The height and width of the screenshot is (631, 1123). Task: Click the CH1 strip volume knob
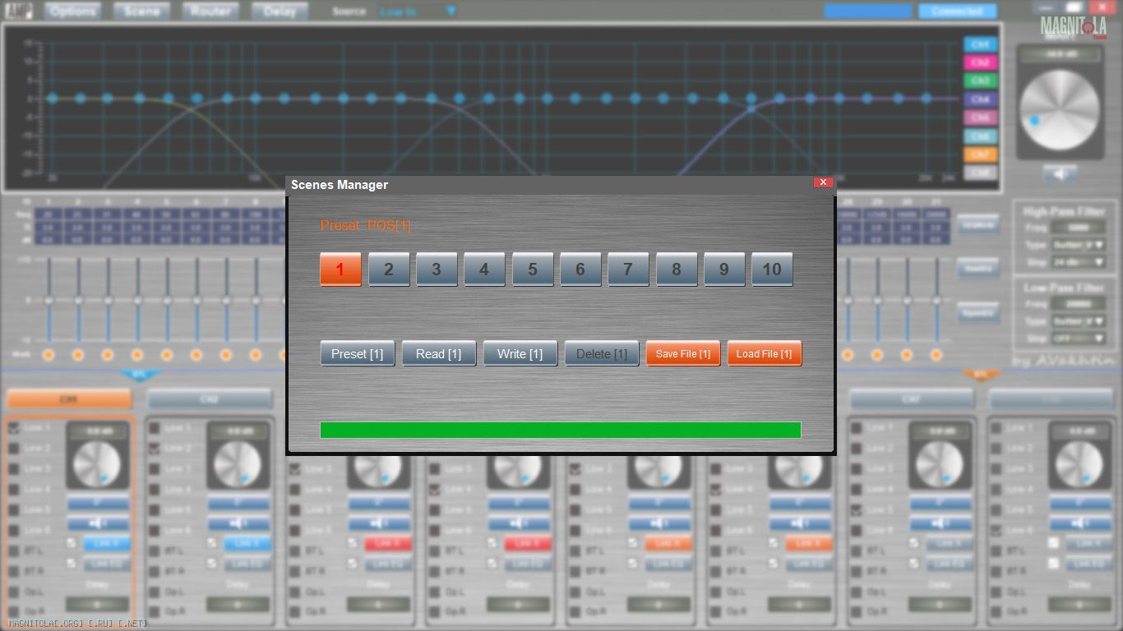[x=98, y=465]
